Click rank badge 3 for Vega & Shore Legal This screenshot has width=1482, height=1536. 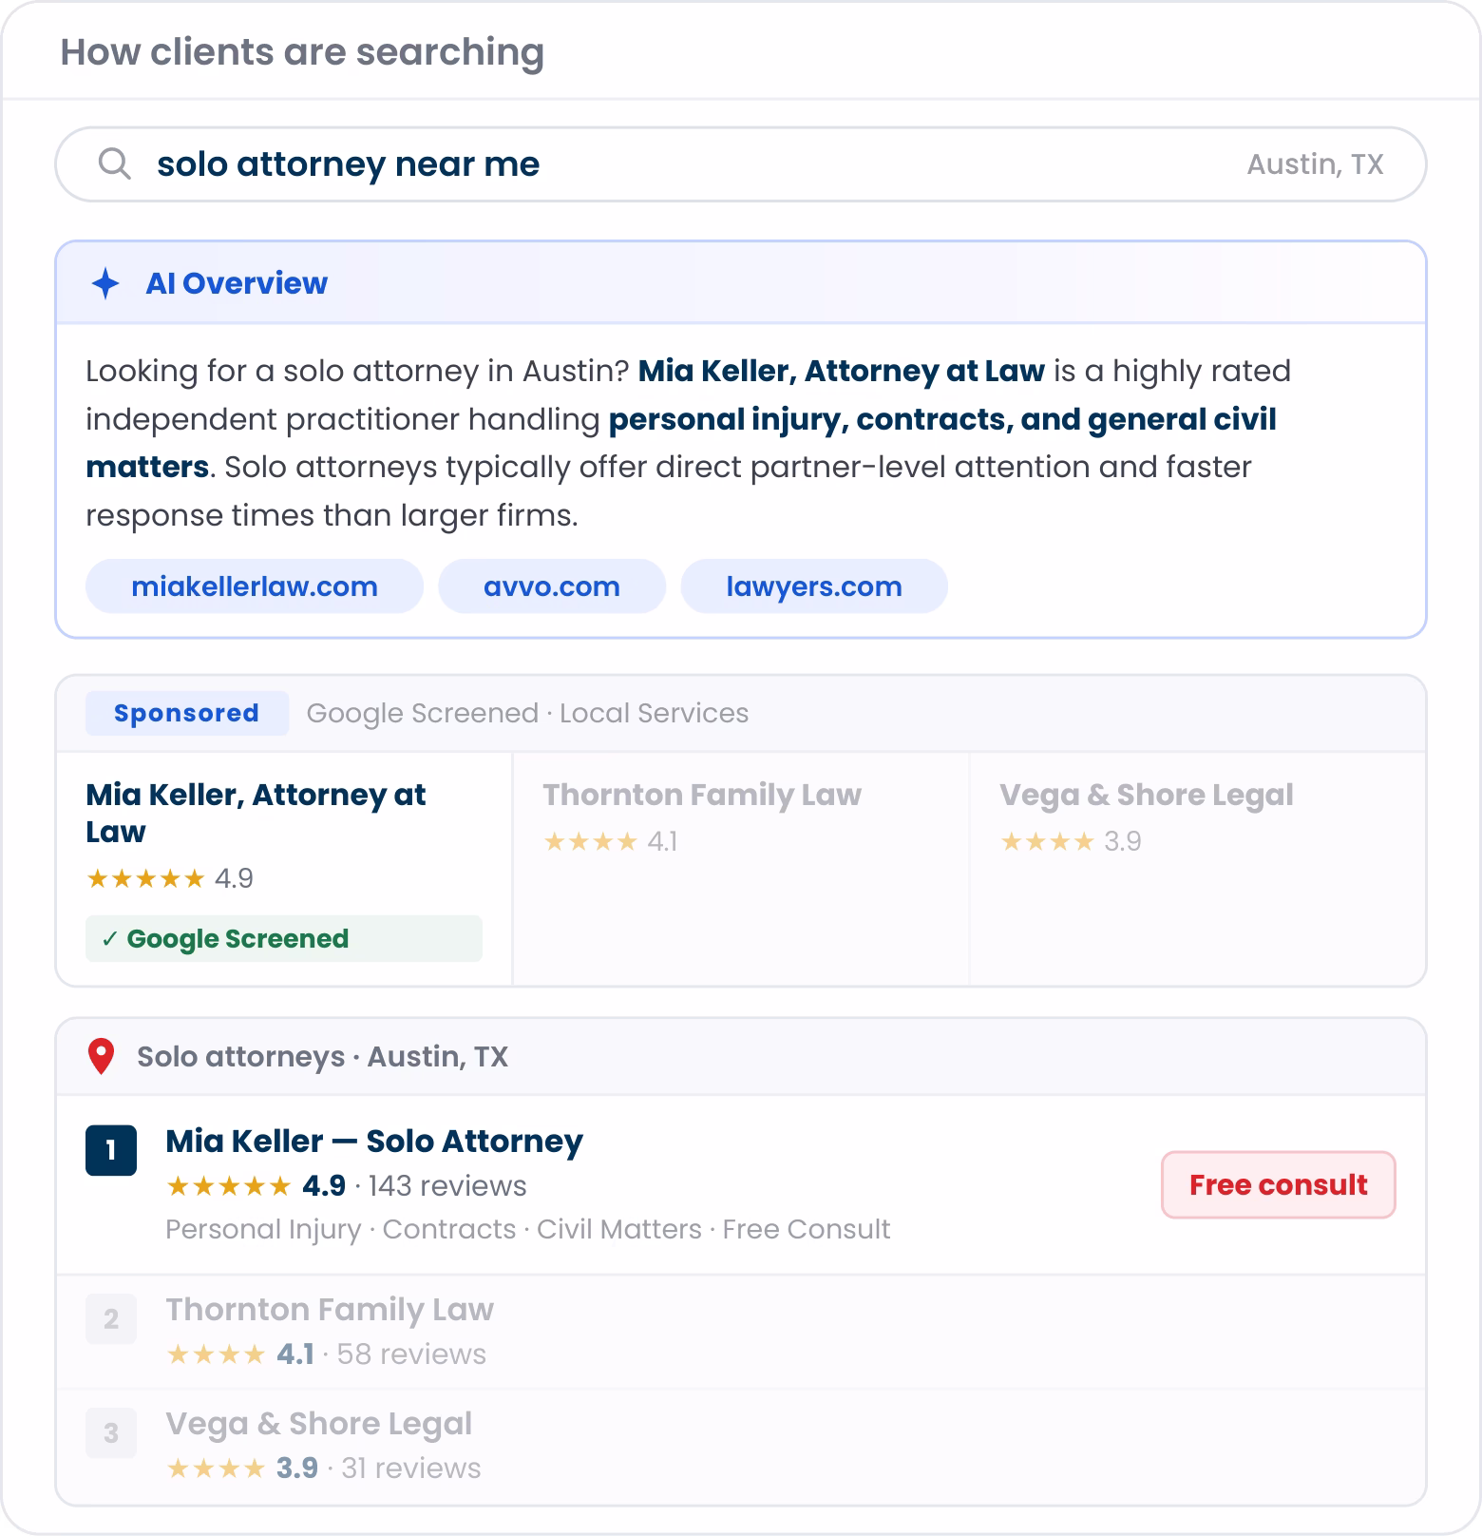point(111,1432)
